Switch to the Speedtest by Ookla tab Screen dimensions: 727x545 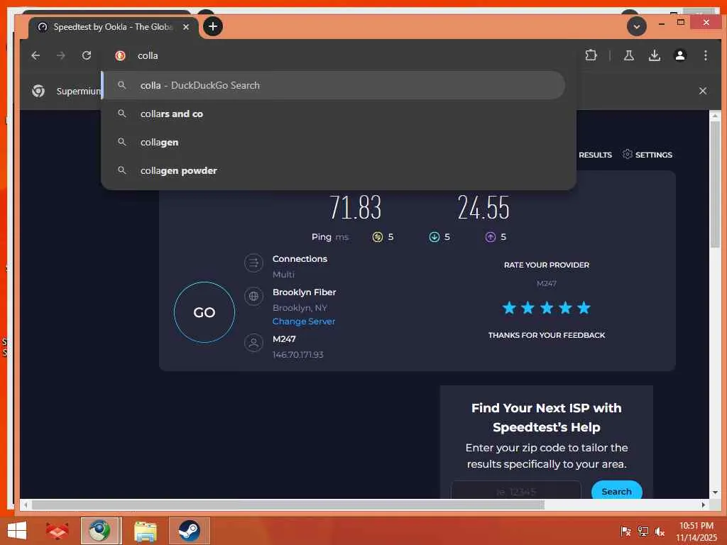[113, 27]
